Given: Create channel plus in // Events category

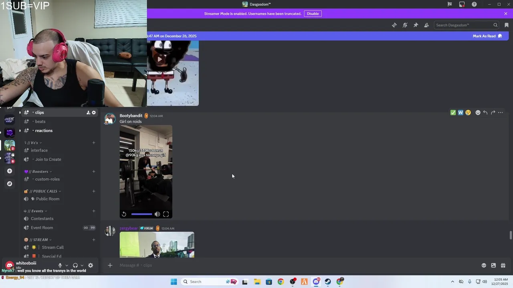Looking at the screenshot, I should click(x=94, y=211).
